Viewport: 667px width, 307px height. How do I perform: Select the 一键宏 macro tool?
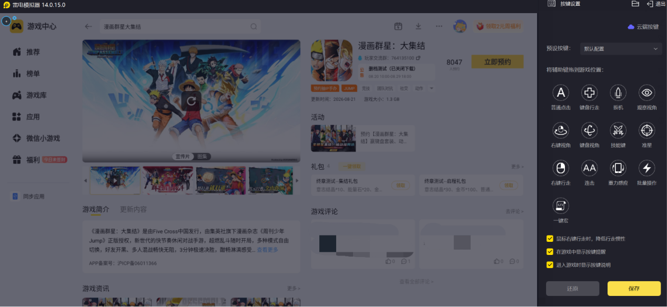click(561, 206)
